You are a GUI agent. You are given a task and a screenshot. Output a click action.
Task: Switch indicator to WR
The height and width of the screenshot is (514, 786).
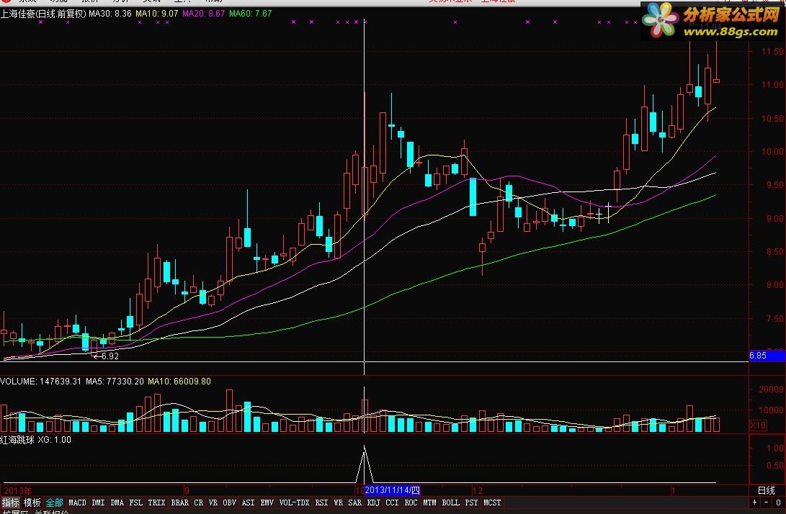point(339,502)
